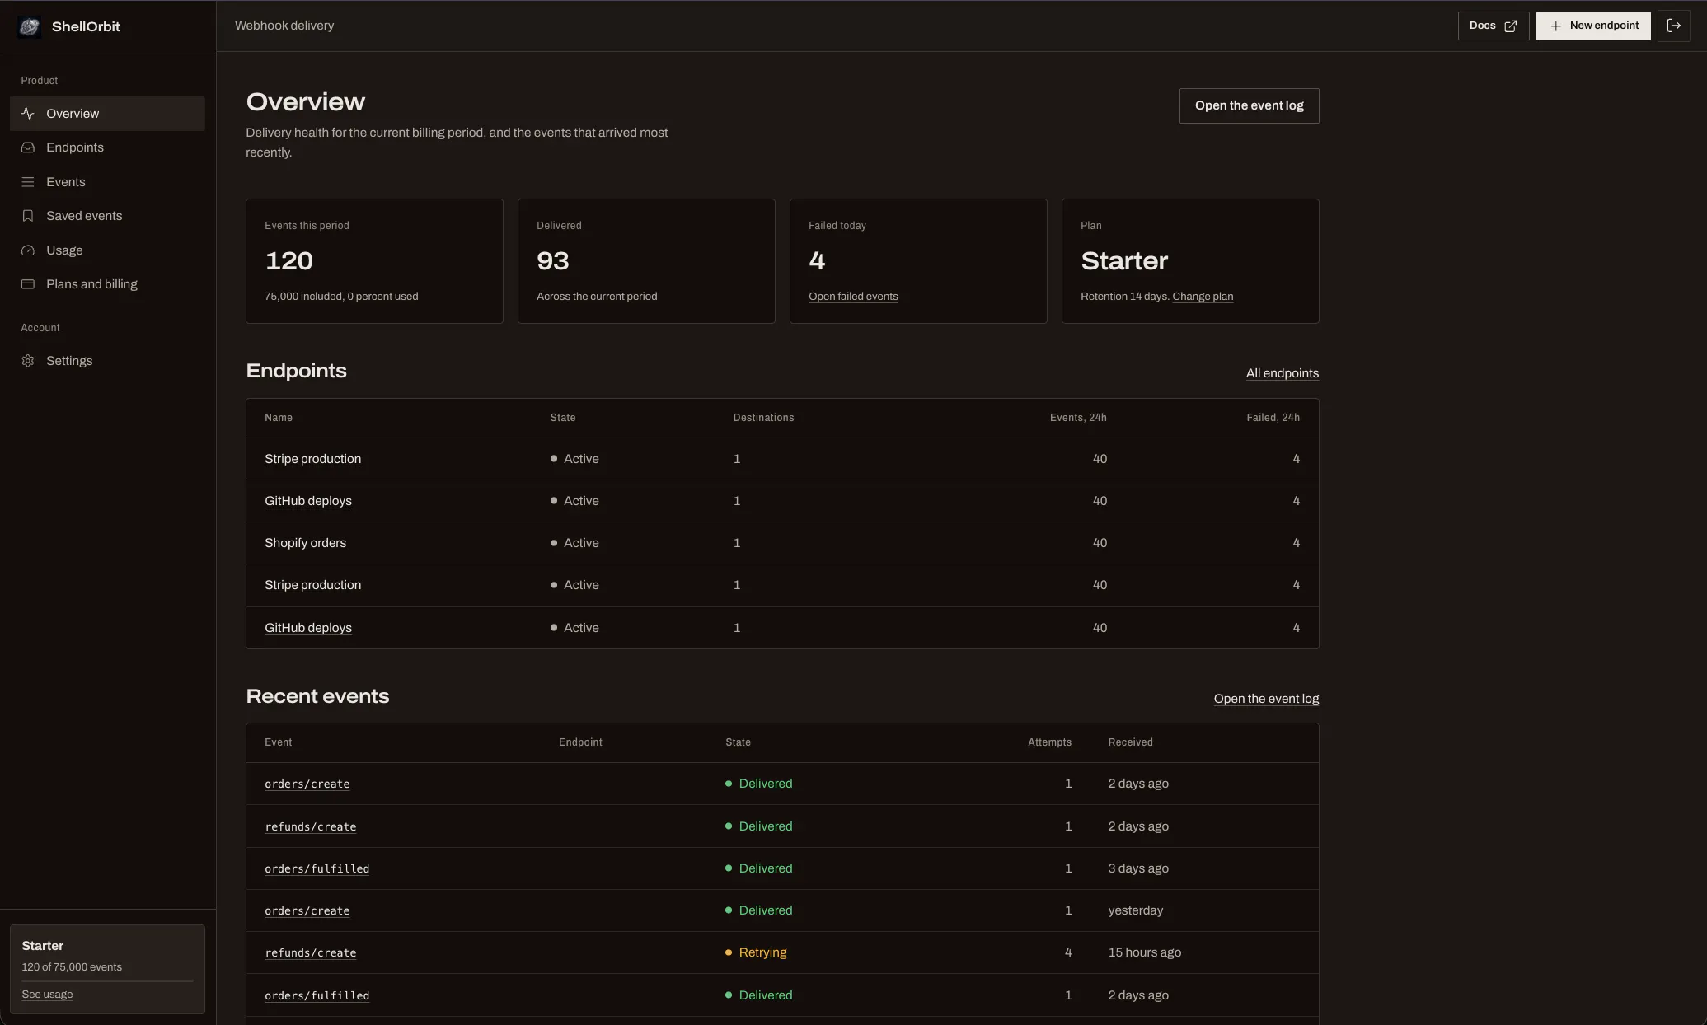Click the sign out icon in top bar
The height and width of the screenshot is (1025, 1707).
[x=1673, y=26]
